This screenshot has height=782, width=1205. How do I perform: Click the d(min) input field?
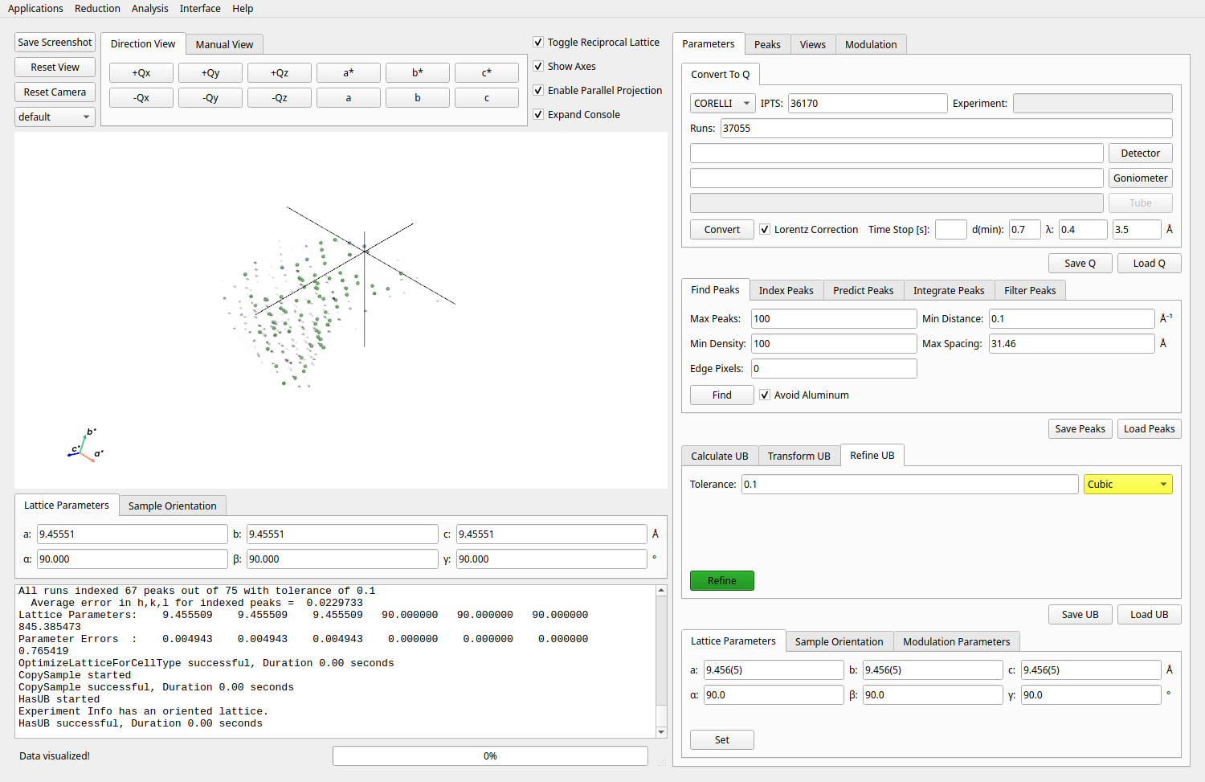click(x=1025, y=229)
